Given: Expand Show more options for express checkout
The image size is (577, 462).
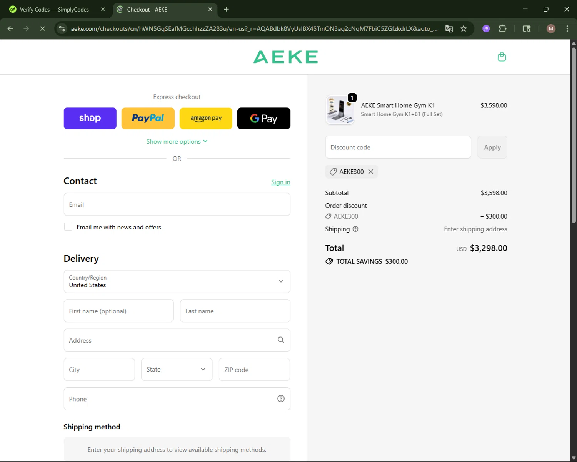Looking at the screenshot, I should tap(177, 142).
